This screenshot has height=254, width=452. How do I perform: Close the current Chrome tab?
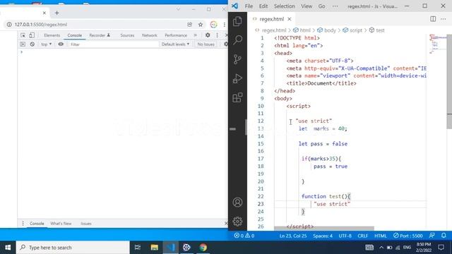[x=44, y=13]
